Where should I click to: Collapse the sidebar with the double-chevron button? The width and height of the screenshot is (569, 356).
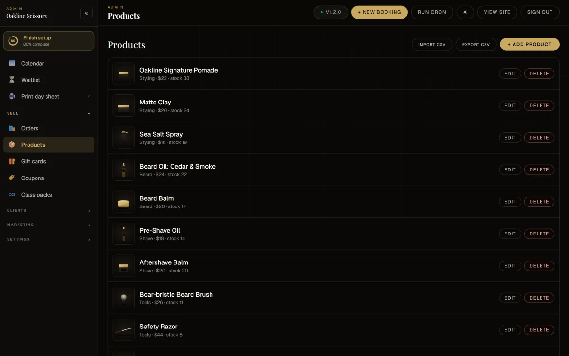tap(86, 13)
